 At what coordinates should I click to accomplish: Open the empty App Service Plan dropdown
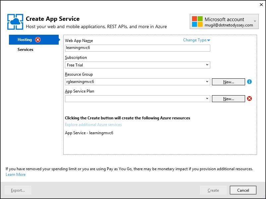tap(138, 99)
